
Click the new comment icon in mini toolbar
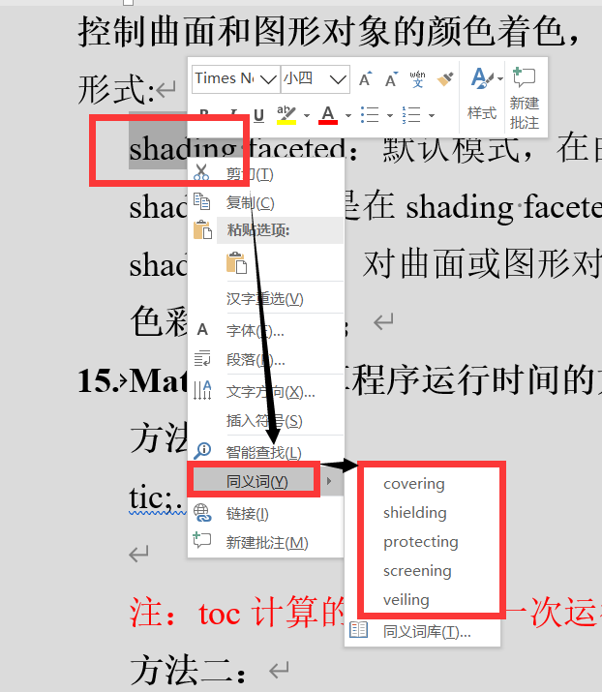(x=524, y=76)
